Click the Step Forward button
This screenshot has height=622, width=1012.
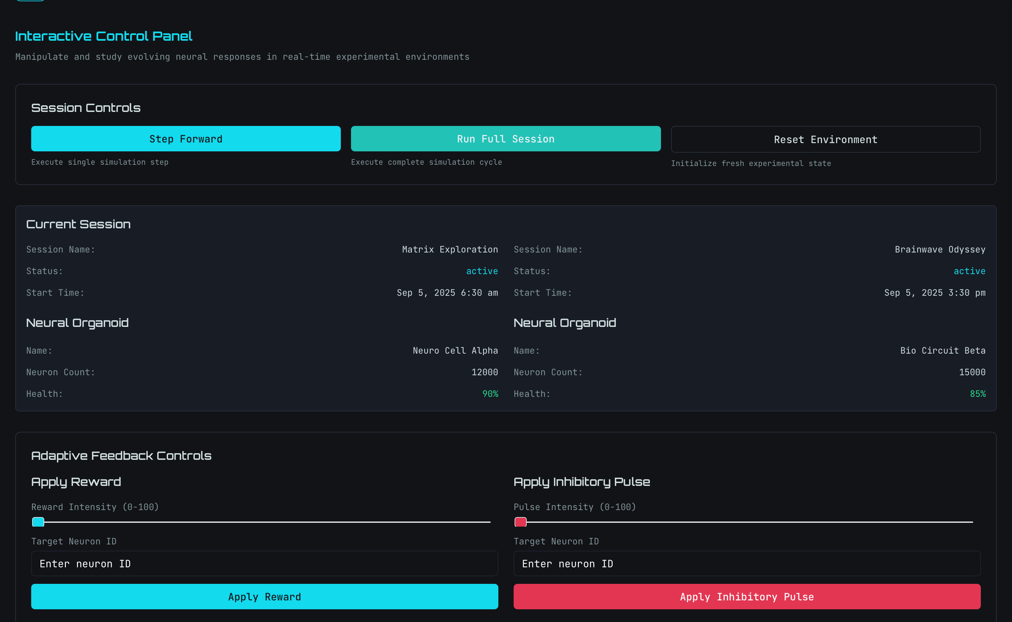pos(186,139)
